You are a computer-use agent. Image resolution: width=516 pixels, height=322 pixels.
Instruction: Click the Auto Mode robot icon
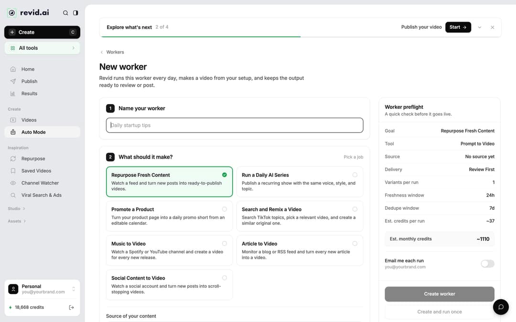13,132
